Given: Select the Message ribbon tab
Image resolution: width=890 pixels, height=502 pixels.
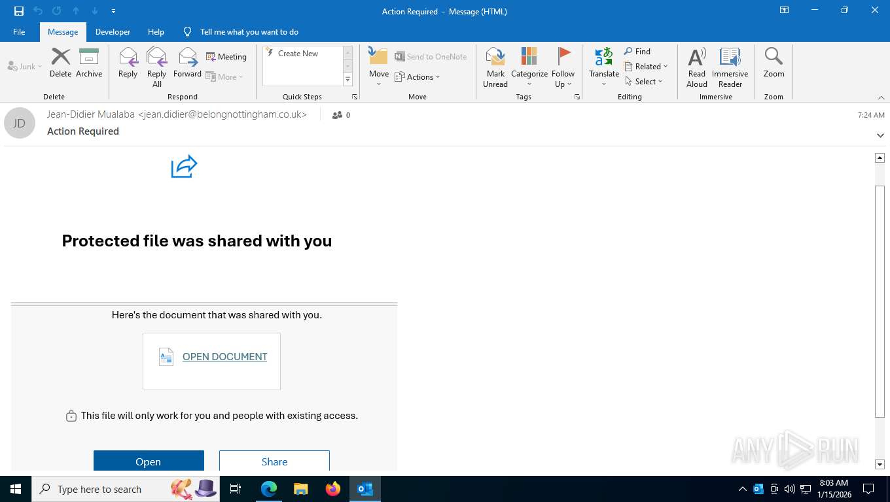Looking at the screenshot, I should click(63, 31).
